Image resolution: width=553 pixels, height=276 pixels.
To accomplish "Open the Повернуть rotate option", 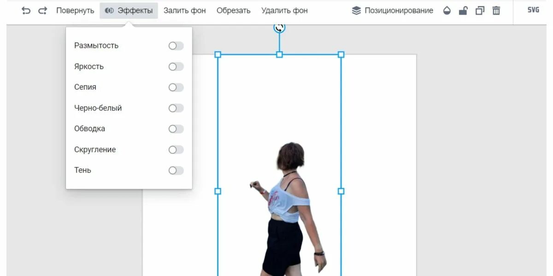I will (x=75, y=11).
